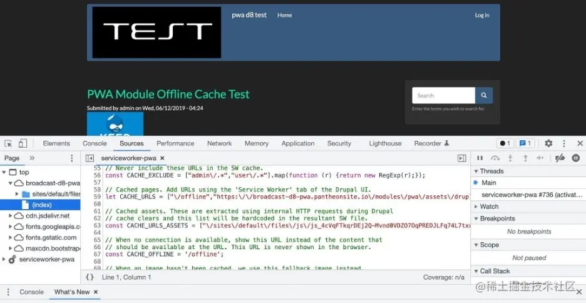Open the Lighthouse panel tab
This screenshot has width=586, height=303.
pos(385,143)
